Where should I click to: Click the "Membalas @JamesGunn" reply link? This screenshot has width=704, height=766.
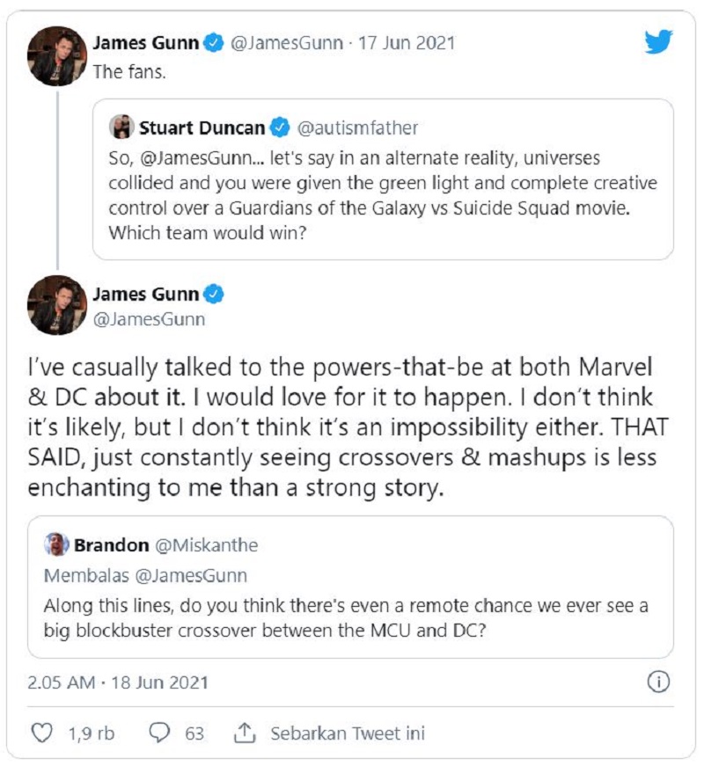[147, 576]
